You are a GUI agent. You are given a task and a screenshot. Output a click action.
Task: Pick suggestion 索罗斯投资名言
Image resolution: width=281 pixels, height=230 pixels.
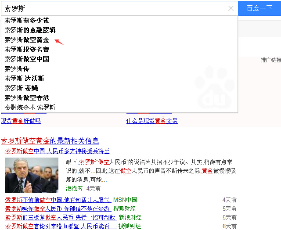pyautogui.click(x=119, y=50)
